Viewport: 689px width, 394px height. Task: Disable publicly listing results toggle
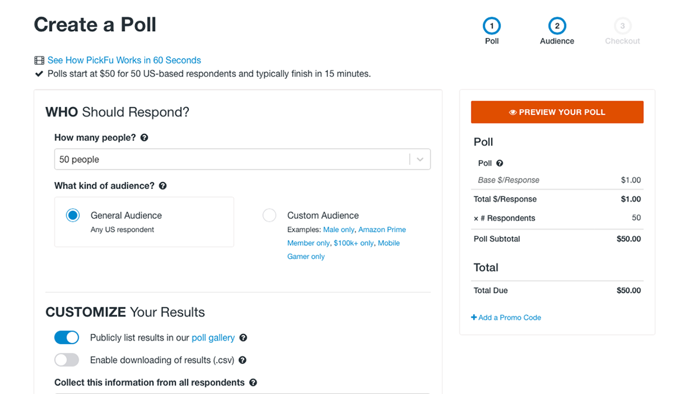click(x=67, y=338)
